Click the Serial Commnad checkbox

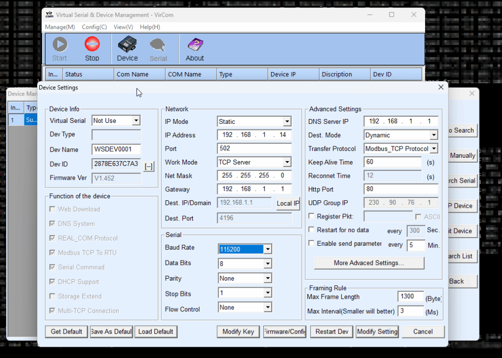(x=52, y=267)
